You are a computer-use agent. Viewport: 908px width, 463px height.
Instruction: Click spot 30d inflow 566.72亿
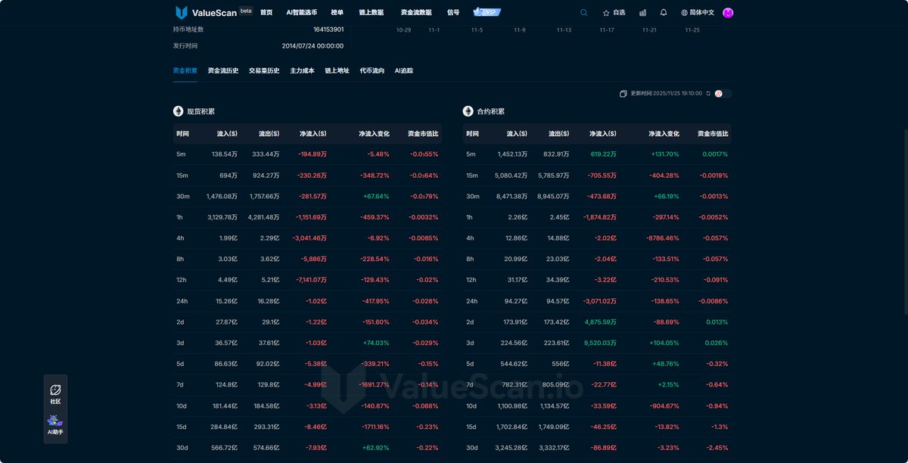pos(224,449)
